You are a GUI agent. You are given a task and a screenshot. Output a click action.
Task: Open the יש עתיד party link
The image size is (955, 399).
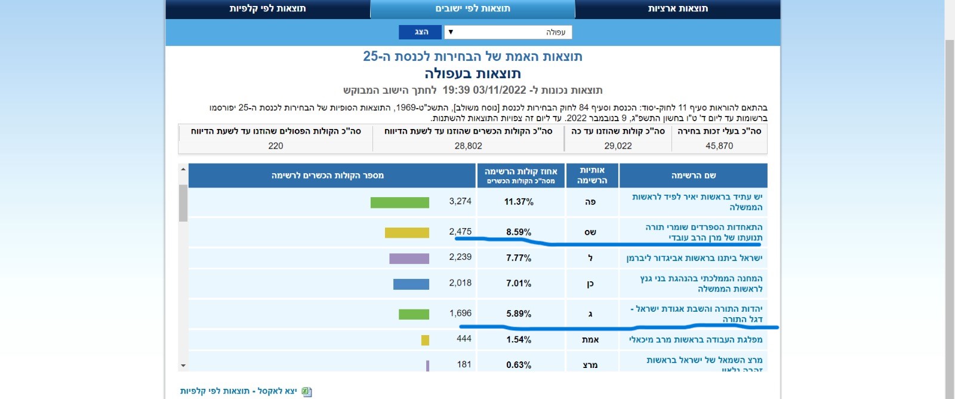[697, 202]
